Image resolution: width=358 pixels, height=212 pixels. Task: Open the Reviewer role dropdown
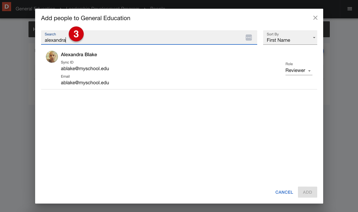[x=299, y=71]
